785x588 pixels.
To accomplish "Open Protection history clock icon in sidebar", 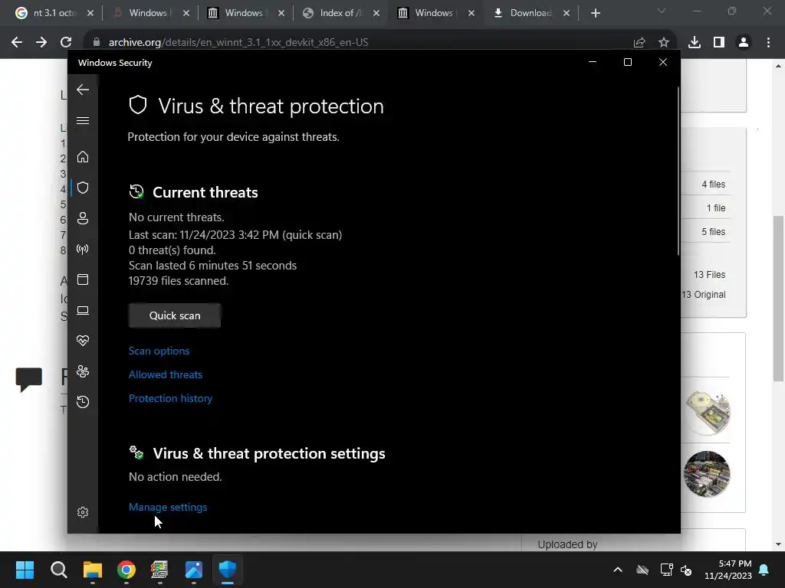I will [83, 402].
